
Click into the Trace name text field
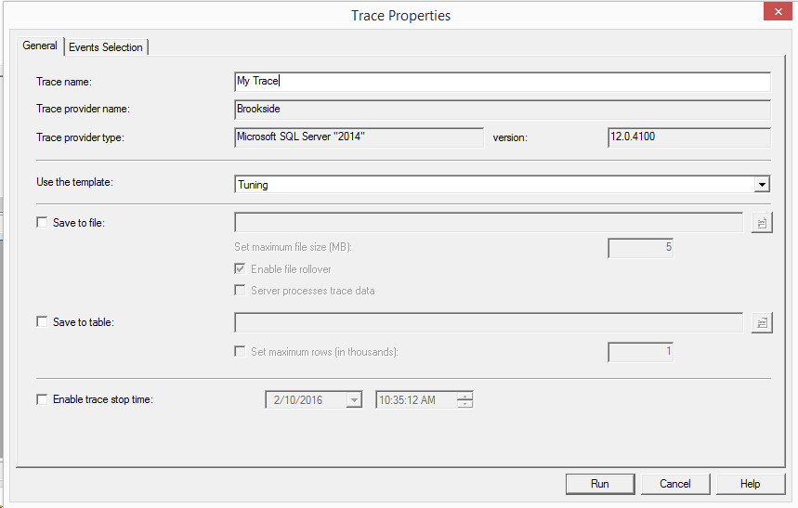coord(502,82)
